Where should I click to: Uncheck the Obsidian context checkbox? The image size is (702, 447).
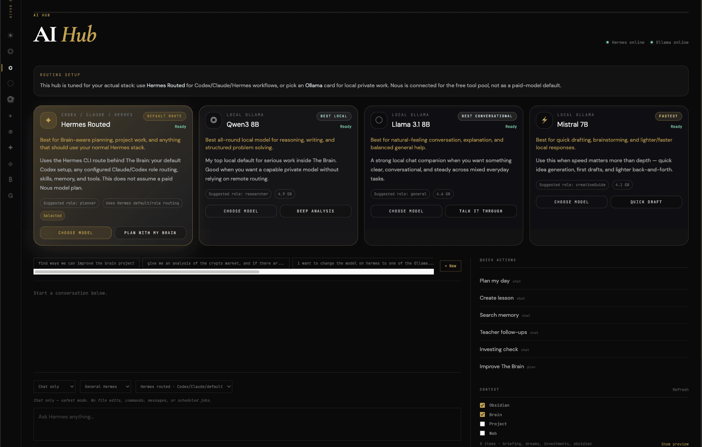pyautogui.click(x=482, y=405)
